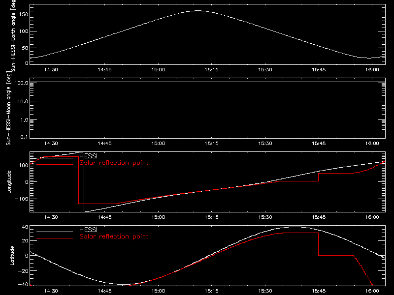The height and width of the screenshot is (295, 394).
Task: Click the Latitude axis title
Action: (x=12, y=256)
